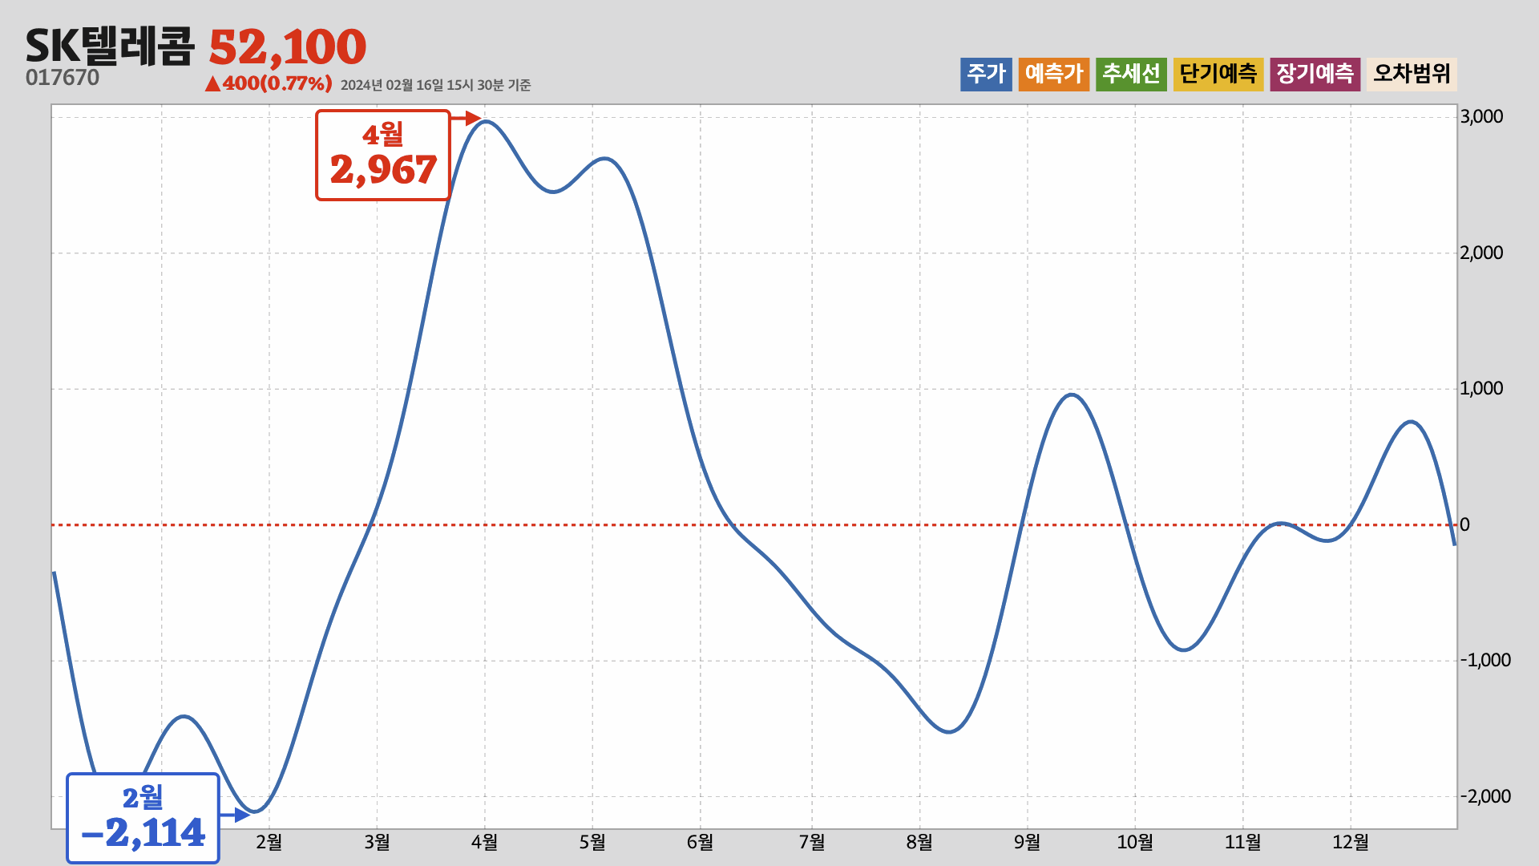Click the 11월 x-axis label
The image size is (1539, 866).
click(1242, 843)
